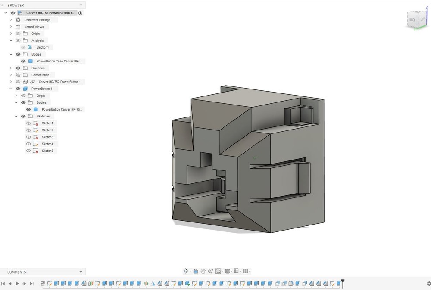Click the Section1 analysis icon
The width and height of the screenshot is (431, 290).
[31, 47]
